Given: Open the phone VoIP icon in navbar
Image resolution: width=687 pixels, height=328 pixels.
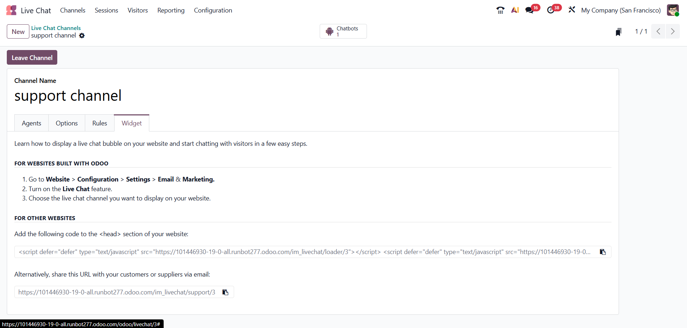Looking at the screenshot, I should [x=500, y=10].
